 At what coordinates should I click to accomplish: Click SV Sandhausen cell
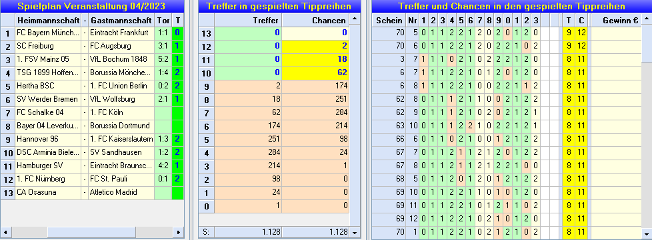click(x=121, y=152)
